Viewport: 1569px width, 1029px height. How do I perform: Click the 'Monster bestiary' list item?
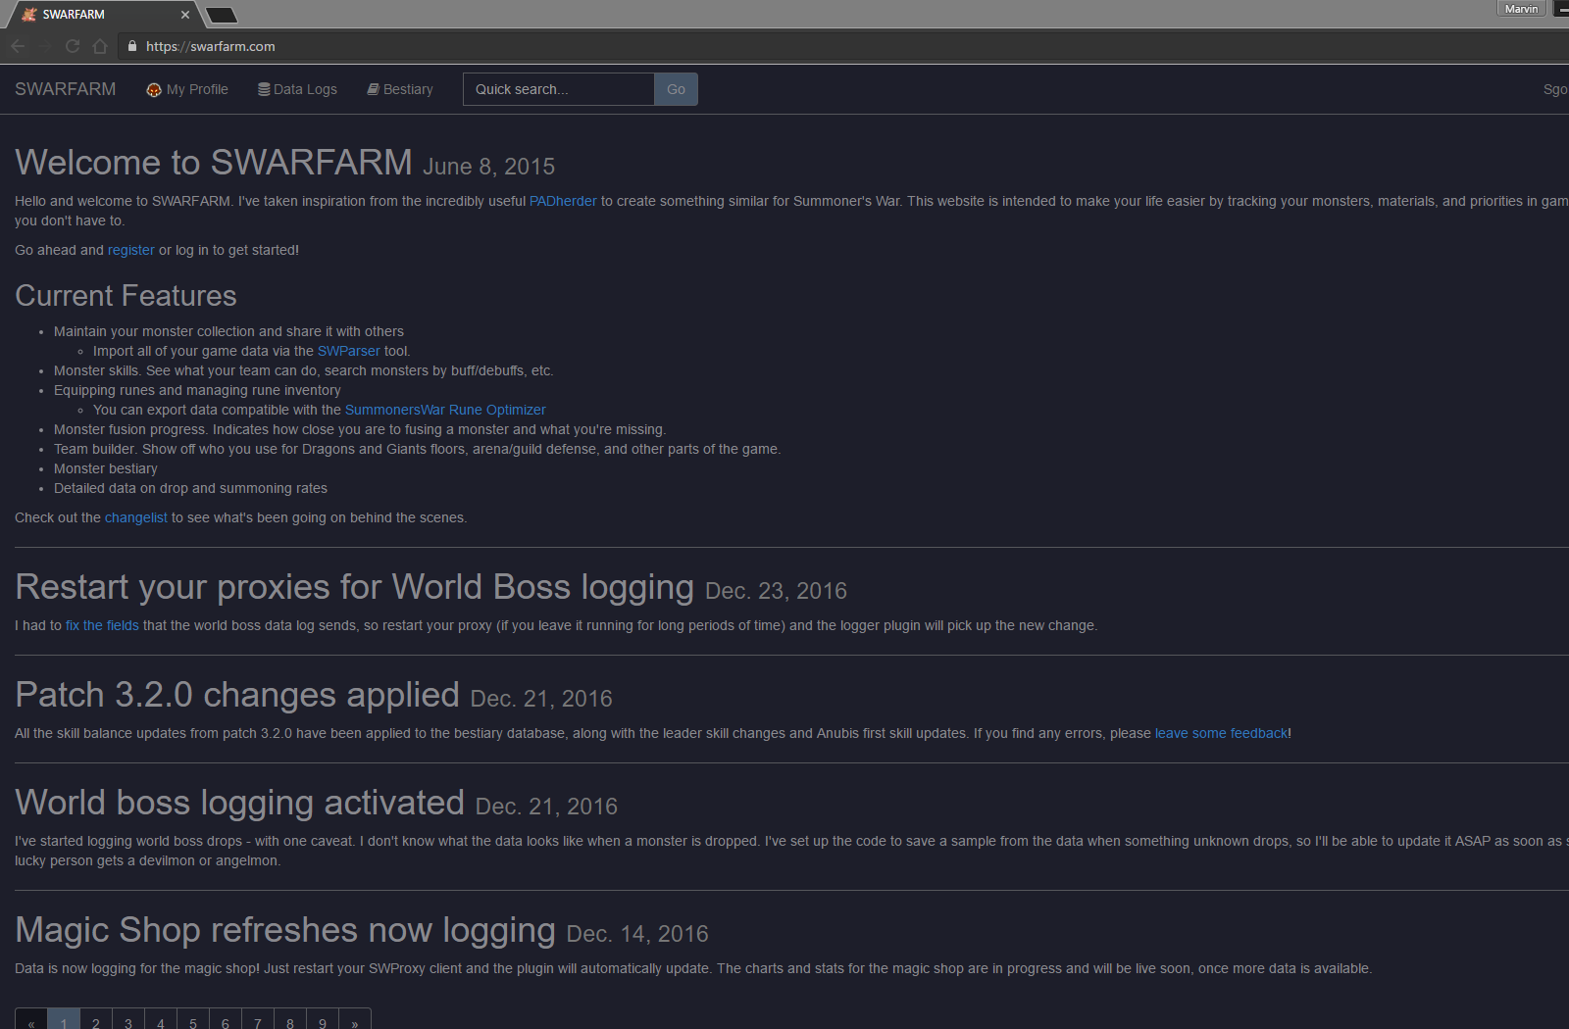(x=106, y=468)
